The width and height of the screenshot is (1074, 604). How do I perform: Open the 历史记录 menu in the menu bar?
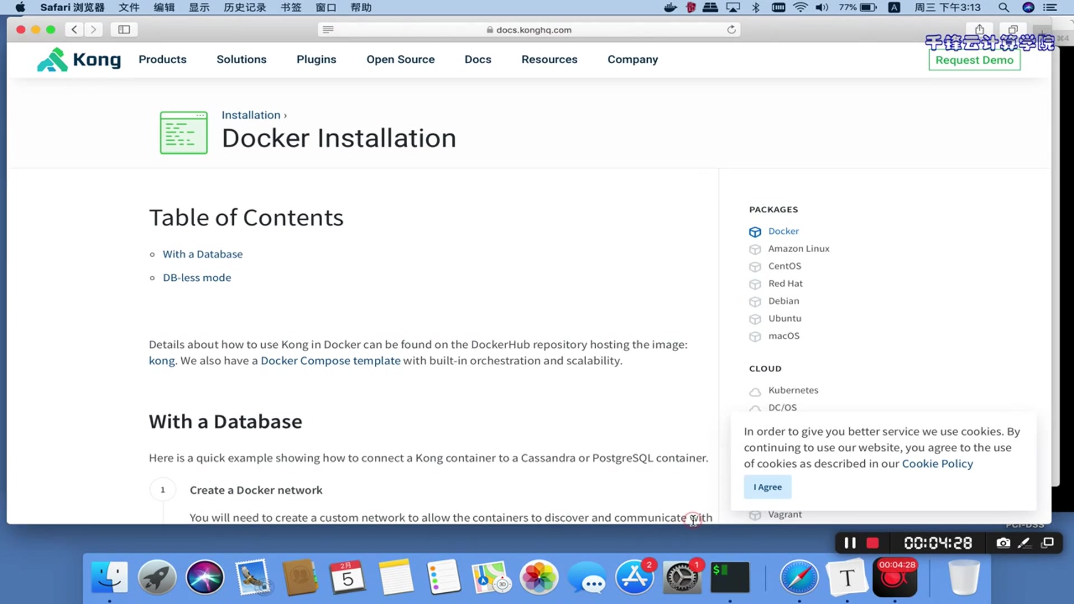pos(244,7)
